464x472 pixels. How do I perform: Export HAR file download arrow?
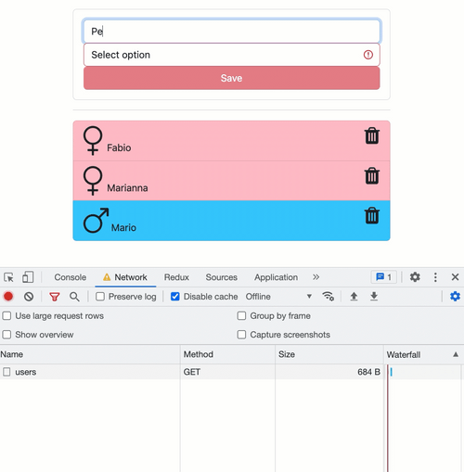point(374,296)
